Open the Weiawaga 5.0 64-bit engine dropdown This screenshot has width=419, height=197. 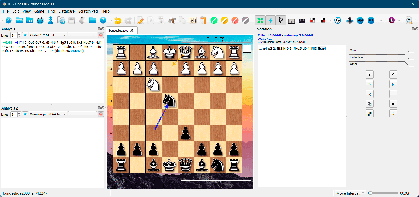click(48, 114)
